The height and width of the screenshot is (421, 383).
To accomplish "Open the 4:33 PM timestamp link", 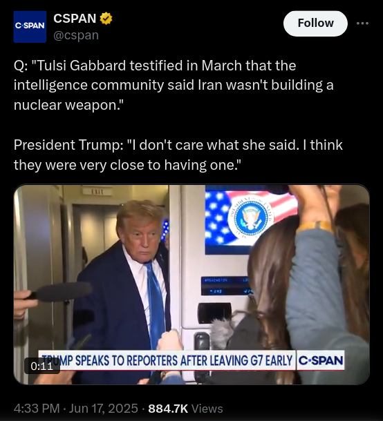I will (x=37, y=409).
